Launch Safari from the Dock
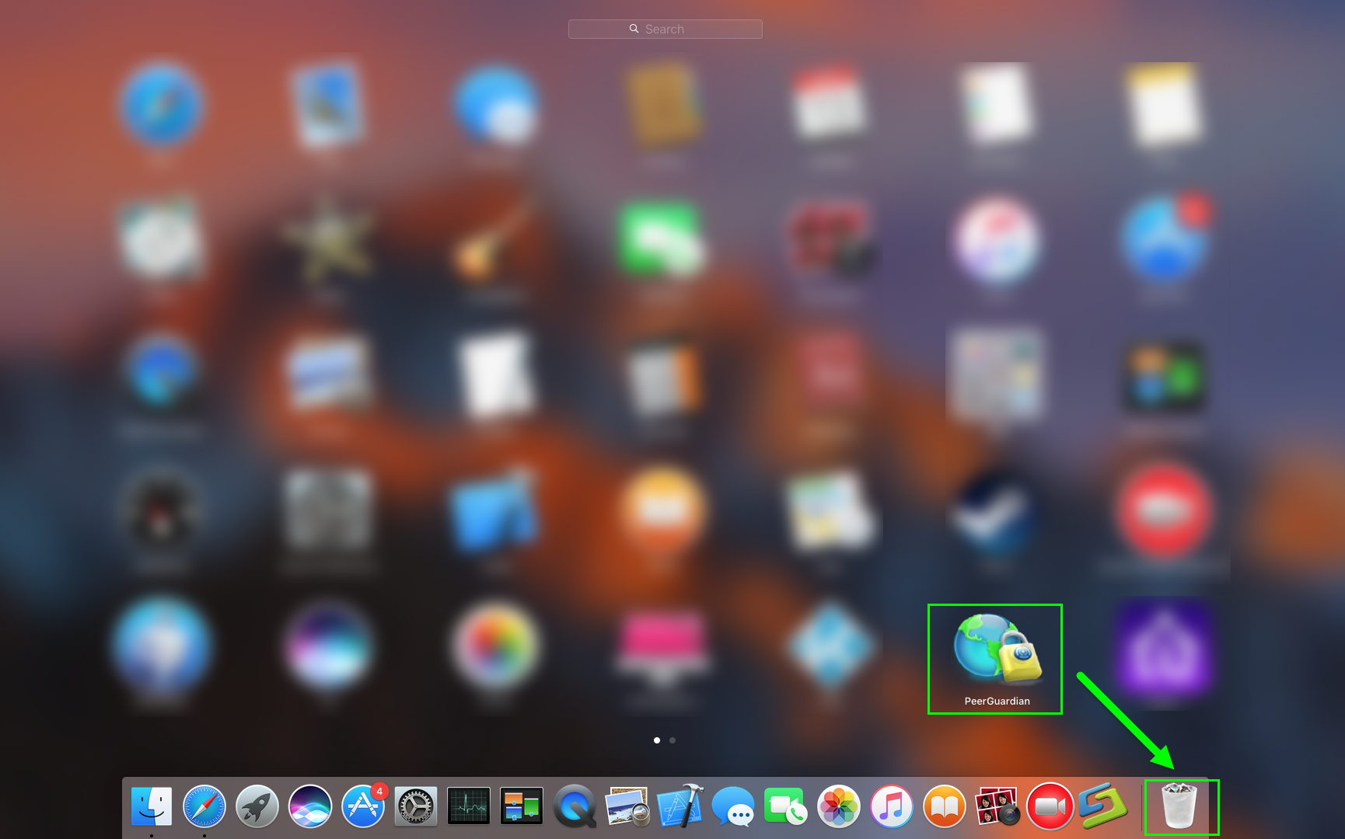The width and height of the screenshot is (1345, 839). (204, 806)
